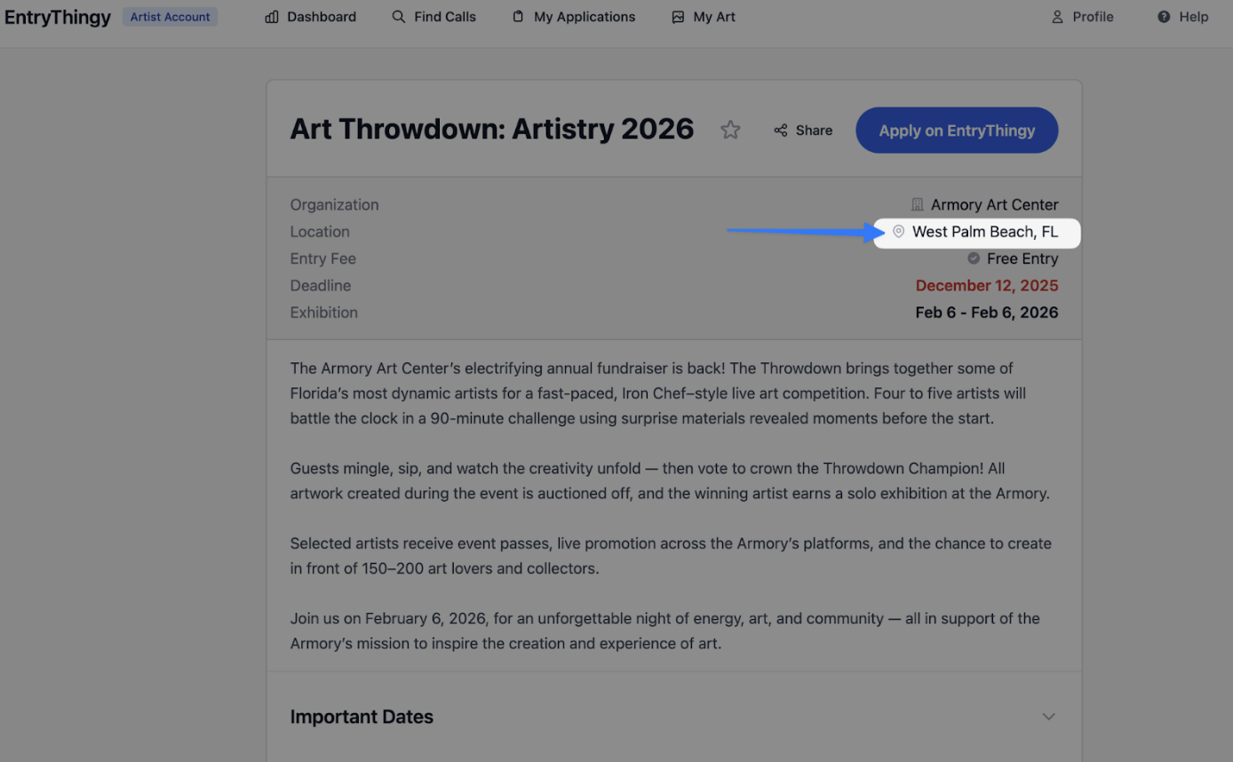Open the Important Dates section heading
This screenshot has width=1233, height=762.
point(362,717)
